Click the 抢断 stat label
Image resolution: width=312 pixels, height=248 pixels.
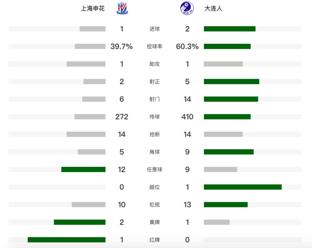155,134
